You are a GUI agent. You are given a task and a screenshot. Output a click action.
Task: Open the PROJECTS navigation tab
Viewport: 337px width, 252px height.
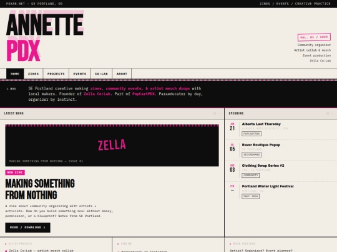pyautogui.click(x=56, y=73)
